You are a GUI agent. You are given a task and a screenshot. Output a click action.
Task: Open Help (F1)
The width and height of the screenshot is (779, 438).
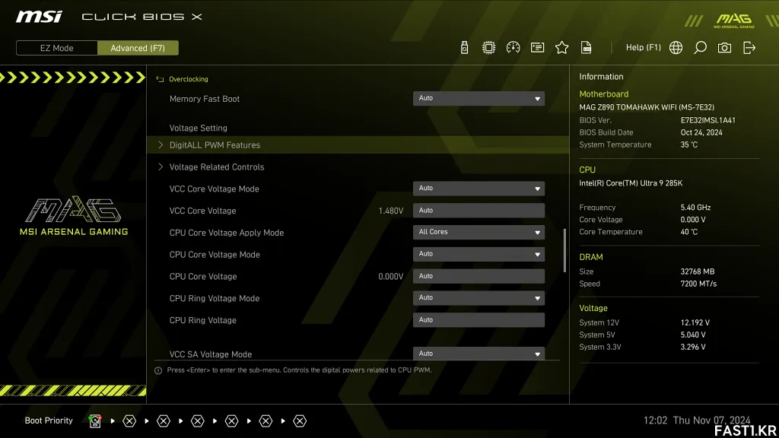pyautogui.click(x=643, y=48)
